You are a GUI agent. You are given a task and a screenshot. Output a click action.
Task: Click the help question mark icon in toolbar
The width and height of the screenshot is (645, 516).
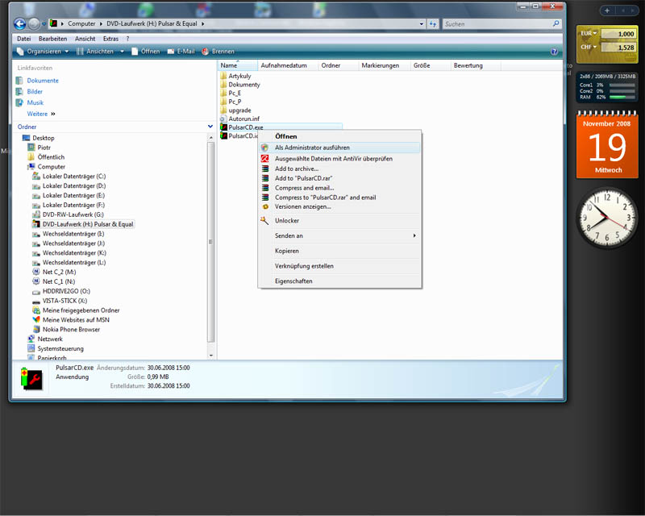click(554, 52)
